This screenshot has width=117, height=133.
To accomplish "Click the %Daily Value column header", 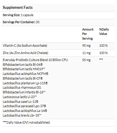I will (x=104, y=31).
